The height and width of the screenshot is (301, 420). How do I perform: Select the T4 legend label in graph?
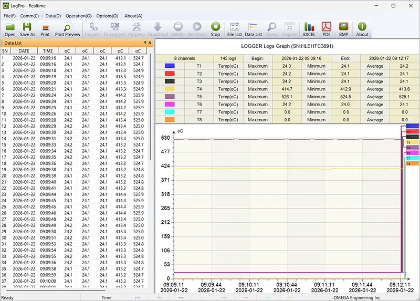(x=412, y=142)
